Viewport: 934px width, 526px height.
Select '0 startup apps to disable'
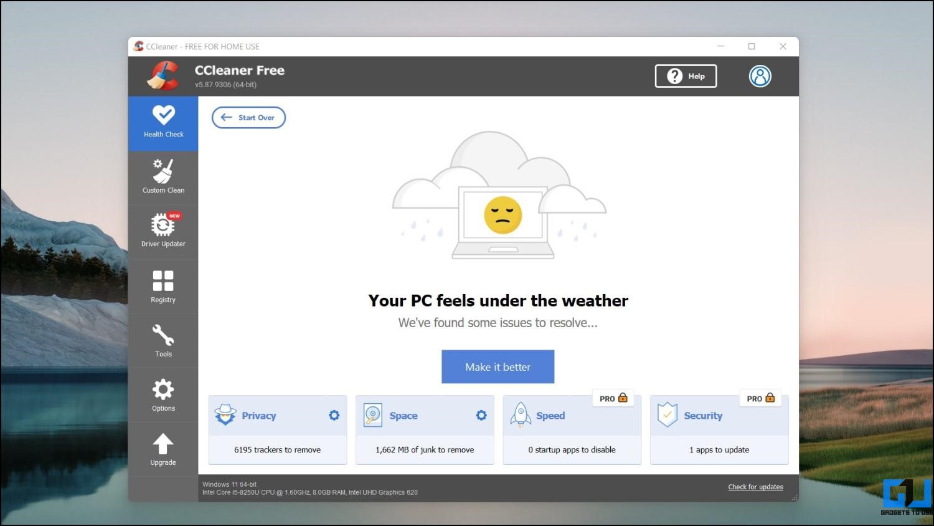click(x=572, y=449)
